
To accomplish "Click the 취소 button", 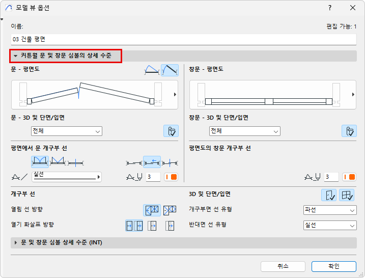I will pos(283,266).
